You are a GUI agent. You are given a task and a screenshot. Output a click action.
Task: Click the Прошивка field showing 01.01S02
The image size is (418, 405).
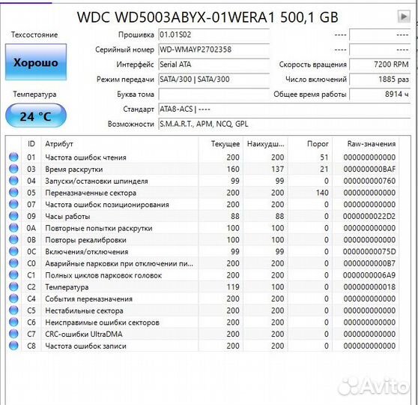(x=213, y=34)
